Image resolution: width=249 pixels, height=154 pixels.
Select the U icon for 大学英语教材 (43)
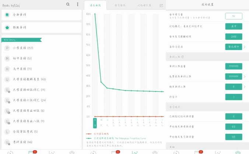tap(7, 79)
